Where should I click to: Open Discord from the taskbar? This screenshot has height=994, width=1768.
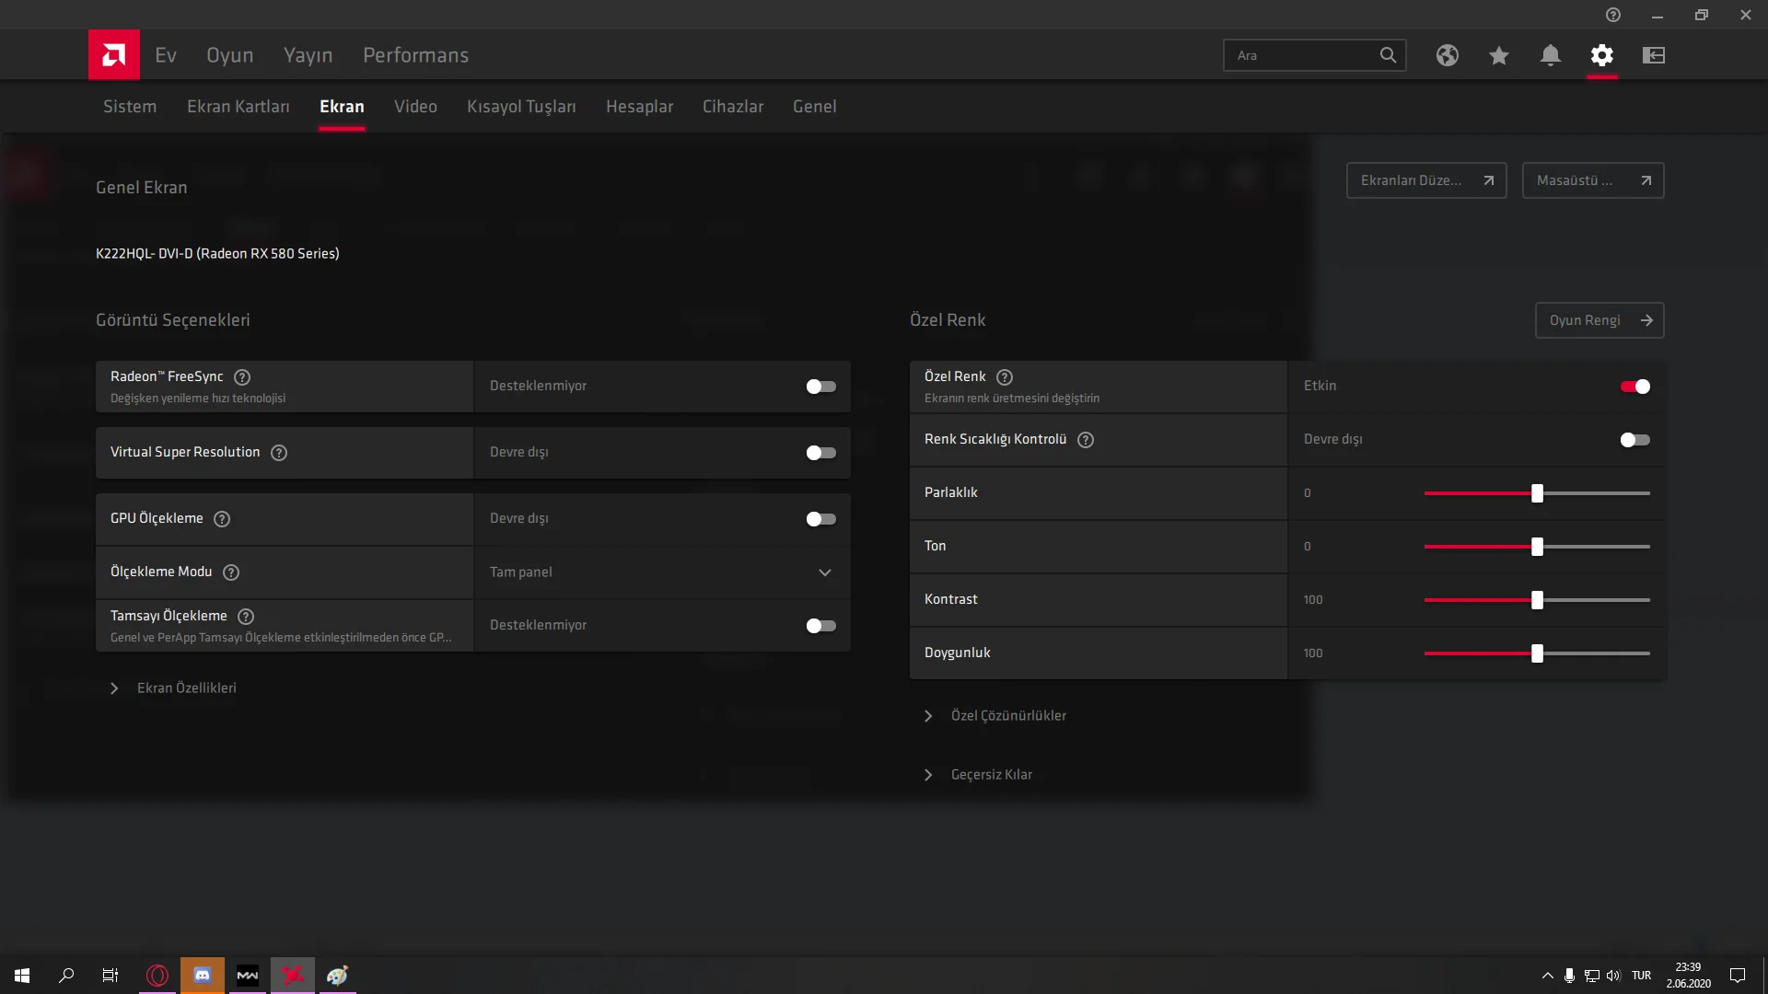203,975
